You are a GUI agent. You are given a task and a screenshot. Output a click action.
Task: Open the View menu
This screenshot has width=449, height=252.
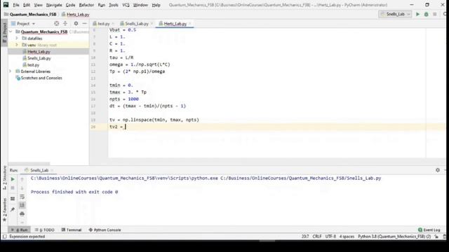(38, 5)
